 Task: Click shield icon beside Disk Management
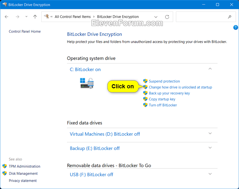pyautogui.click(x=4, y=173)
